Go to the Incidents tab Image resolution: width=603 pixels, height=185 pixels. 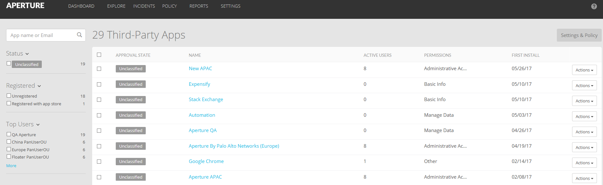(144, 6)
